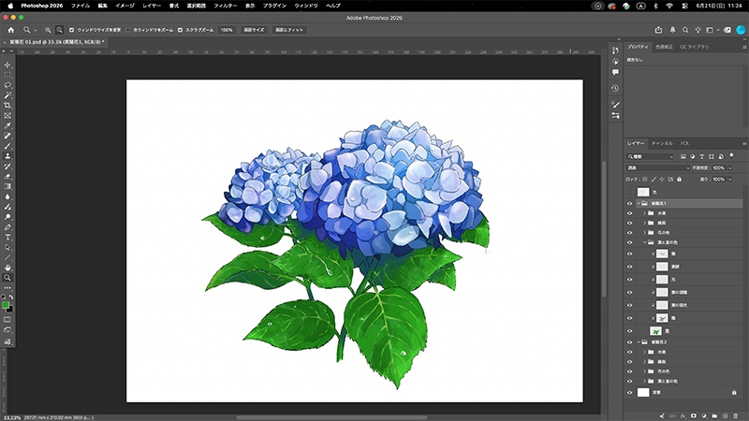Select the Magic Wand tool

coord(7,95)
